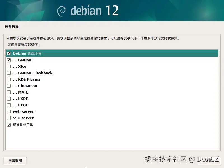
Task: Click the LXQt label text
Action: tap(23, 105)
